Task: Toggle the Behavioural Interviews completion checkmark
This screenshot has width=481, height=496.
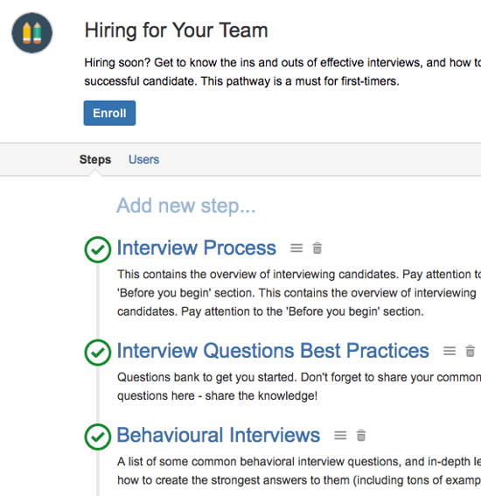Action: (98, 437)
